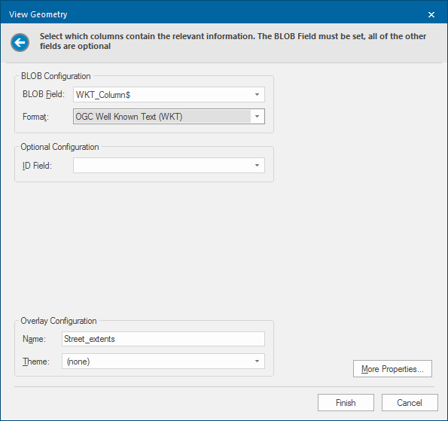Click the Format label
Screen dimensions: 448x421
click(35, 117)
